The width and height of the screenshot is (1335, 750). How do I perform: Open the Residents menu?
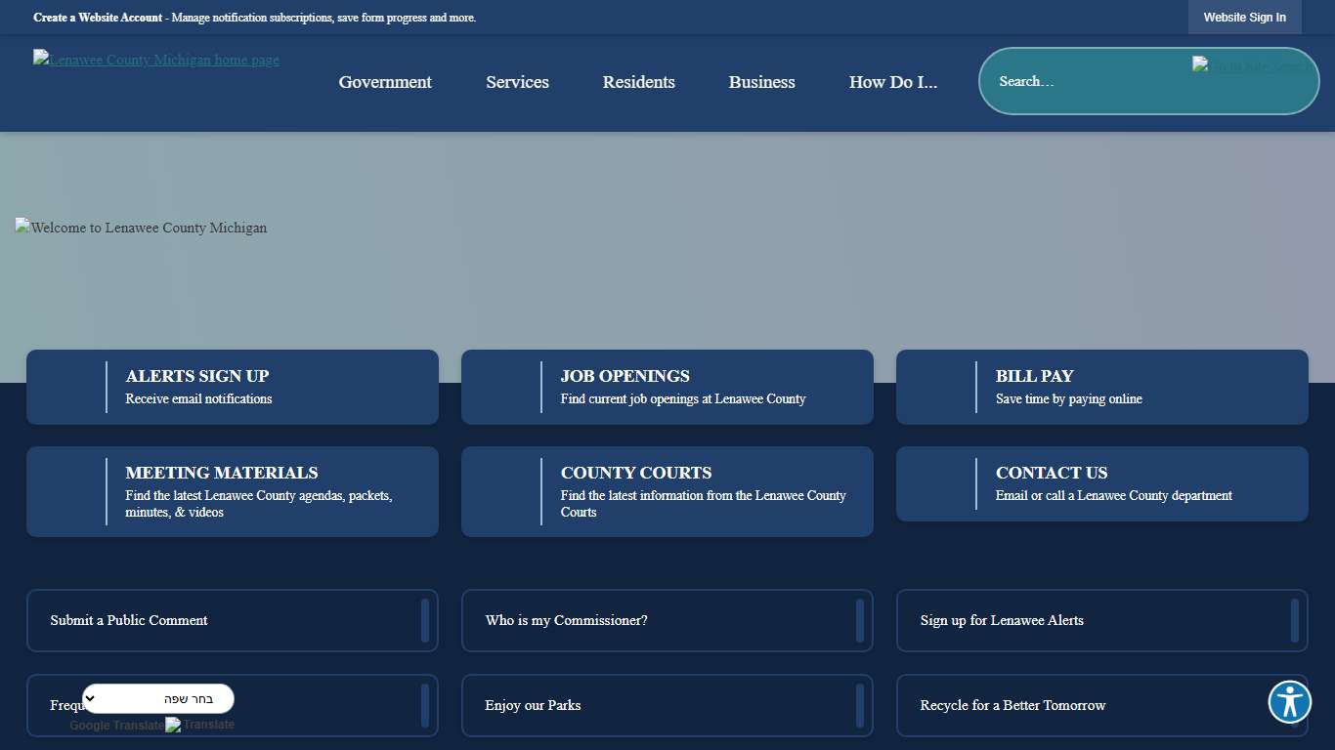(x=638, y=82)
